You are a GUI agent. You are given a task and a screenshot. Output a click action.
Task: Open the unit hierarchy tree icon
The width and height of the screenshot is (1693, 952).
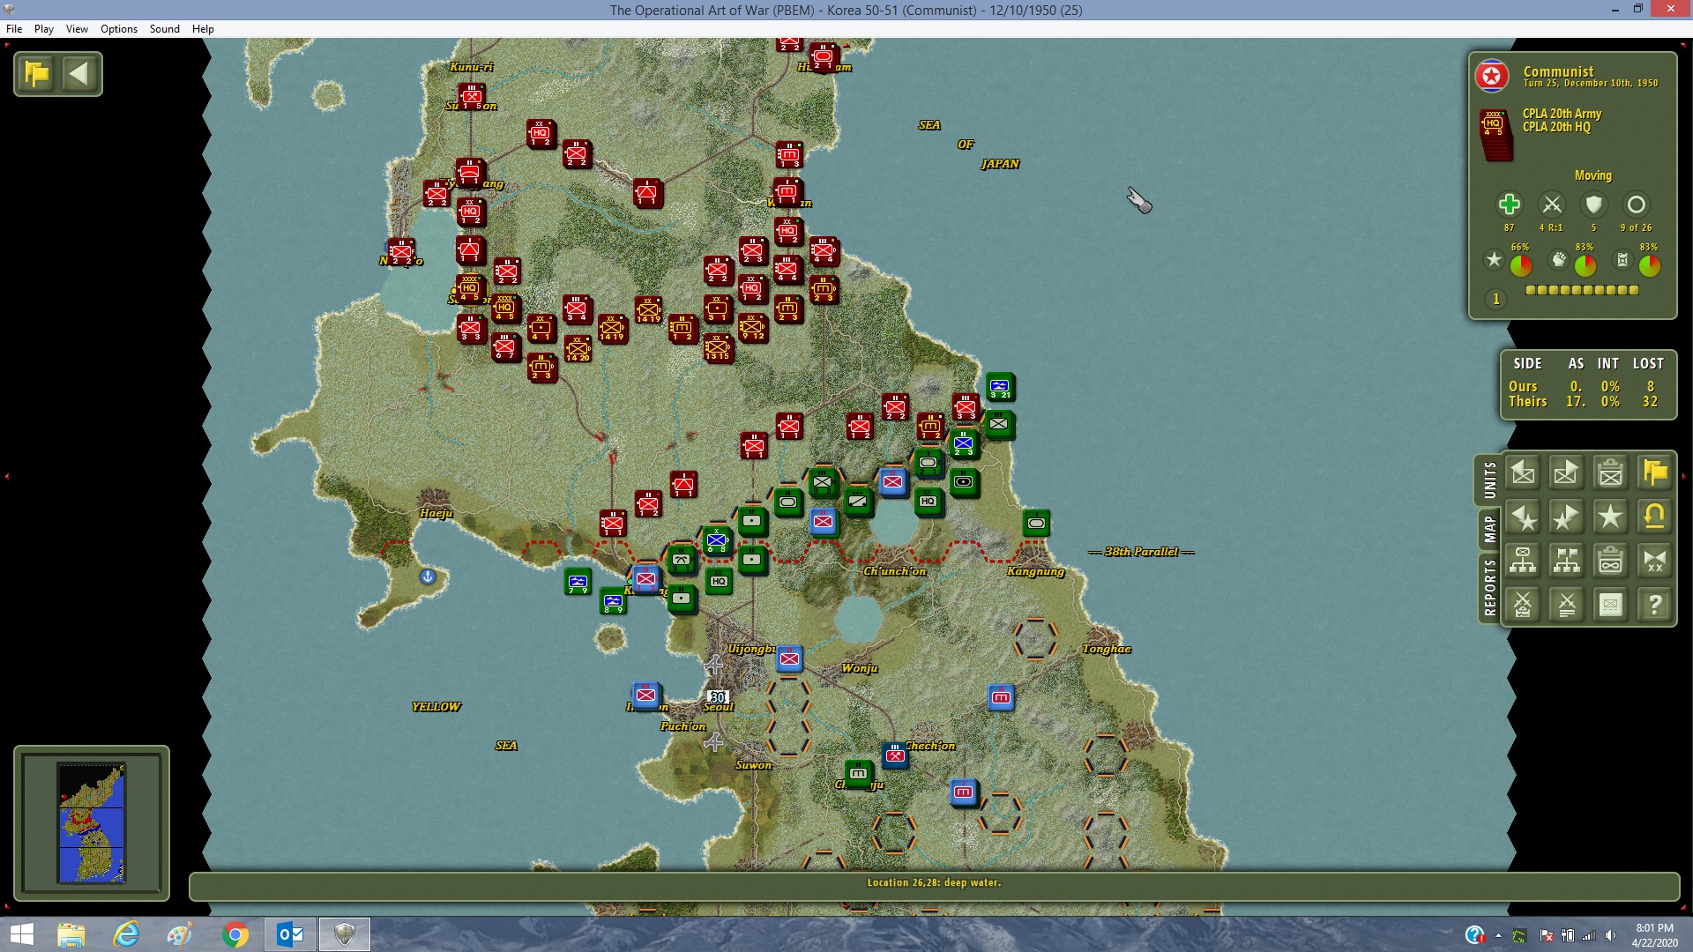(1523, 562)
